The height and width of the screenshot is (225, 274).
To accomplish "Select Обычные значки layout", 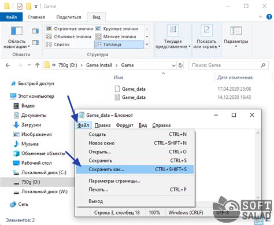I will (69, 36).
